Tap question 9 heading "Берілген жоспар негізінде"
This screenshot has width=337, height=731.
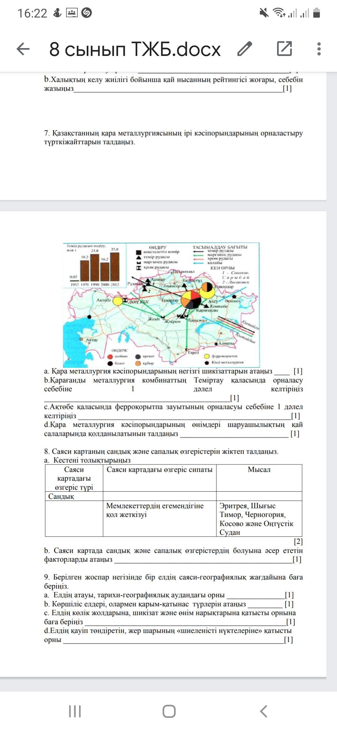pos(173,581)
